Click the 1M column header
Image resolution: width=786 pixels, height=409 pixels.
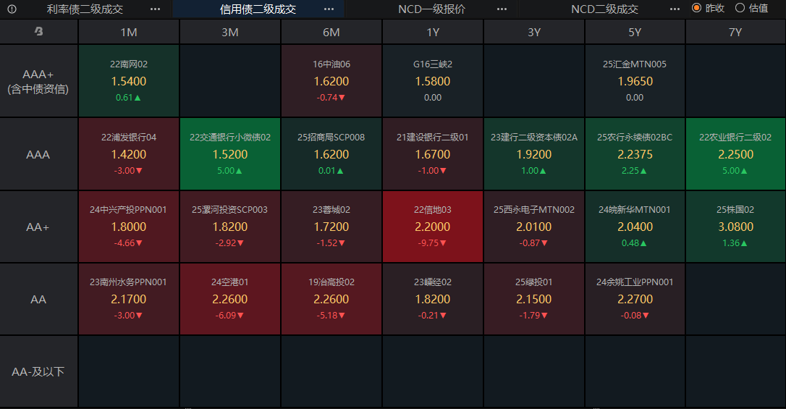(129, 32)
